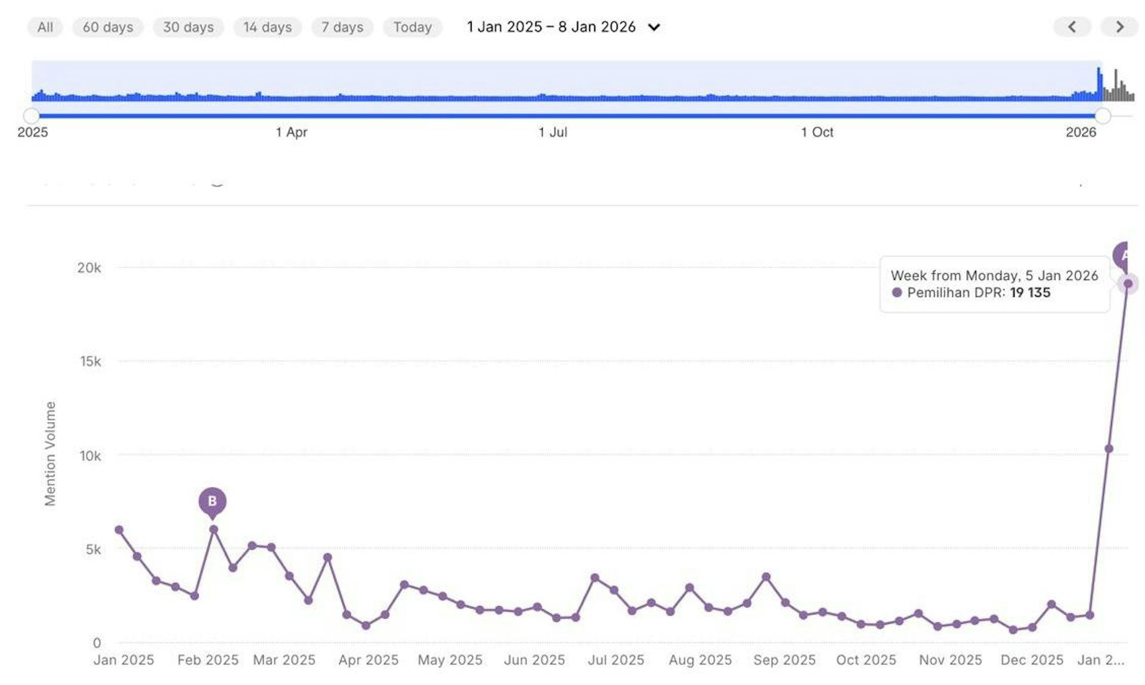The image size is (1145, 685).
Task: Switch to the 30 days range
Action: [x=188, y=27]
